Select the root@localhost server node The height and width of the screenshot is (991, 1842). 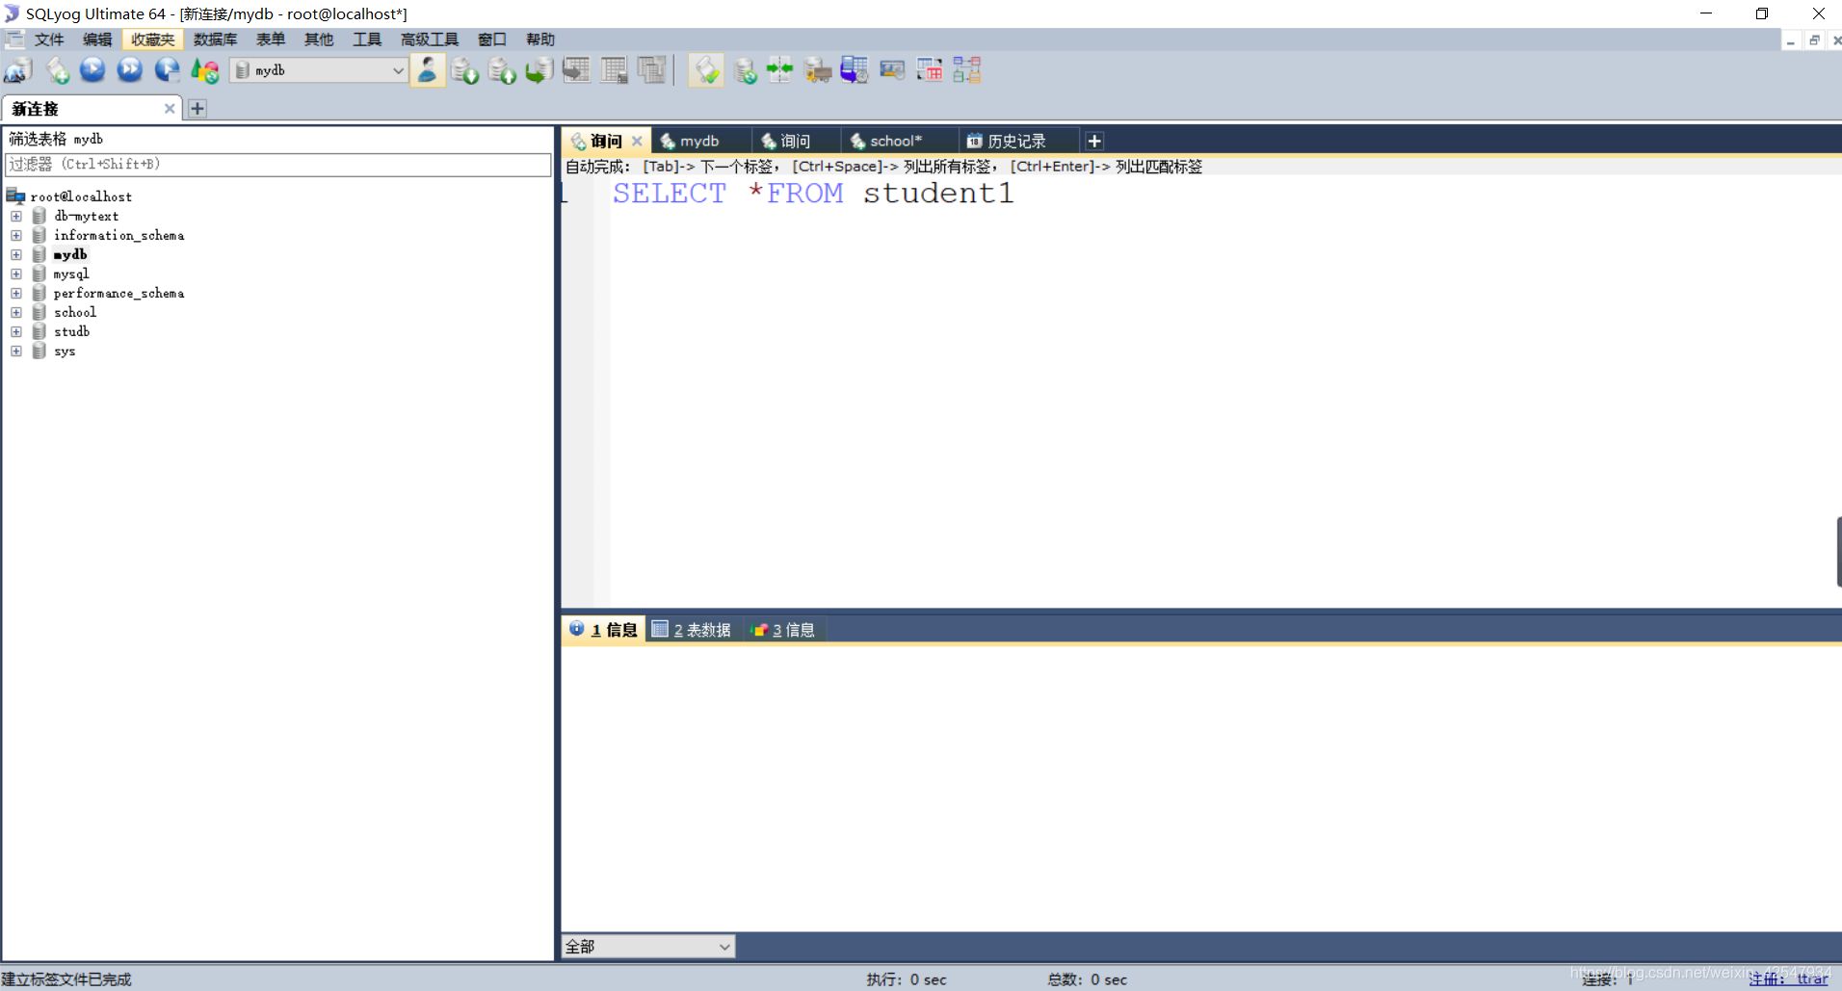tap(81, 196)
